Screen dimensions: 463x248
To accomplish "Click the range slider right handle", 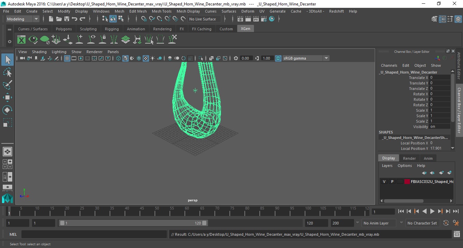I will click(204, 223).
